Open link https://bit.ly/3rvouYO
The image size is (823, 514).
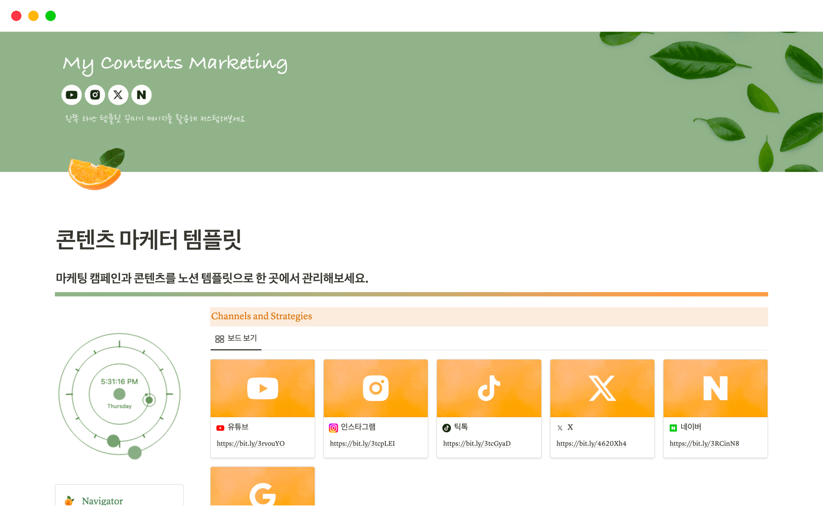pos(251,443)
